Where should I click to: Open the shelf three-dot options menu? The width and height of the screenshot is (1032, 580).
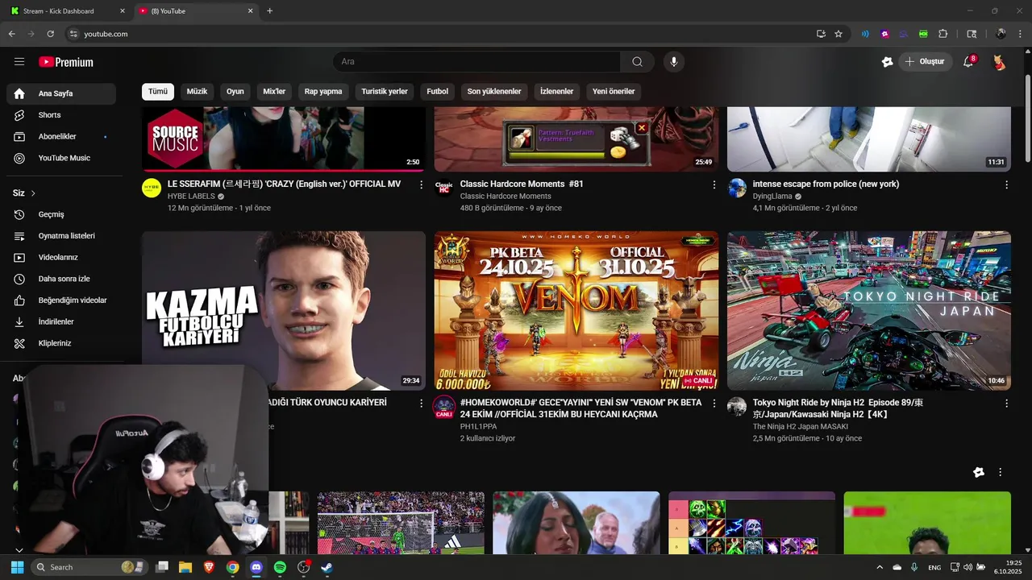point(1001,472)
